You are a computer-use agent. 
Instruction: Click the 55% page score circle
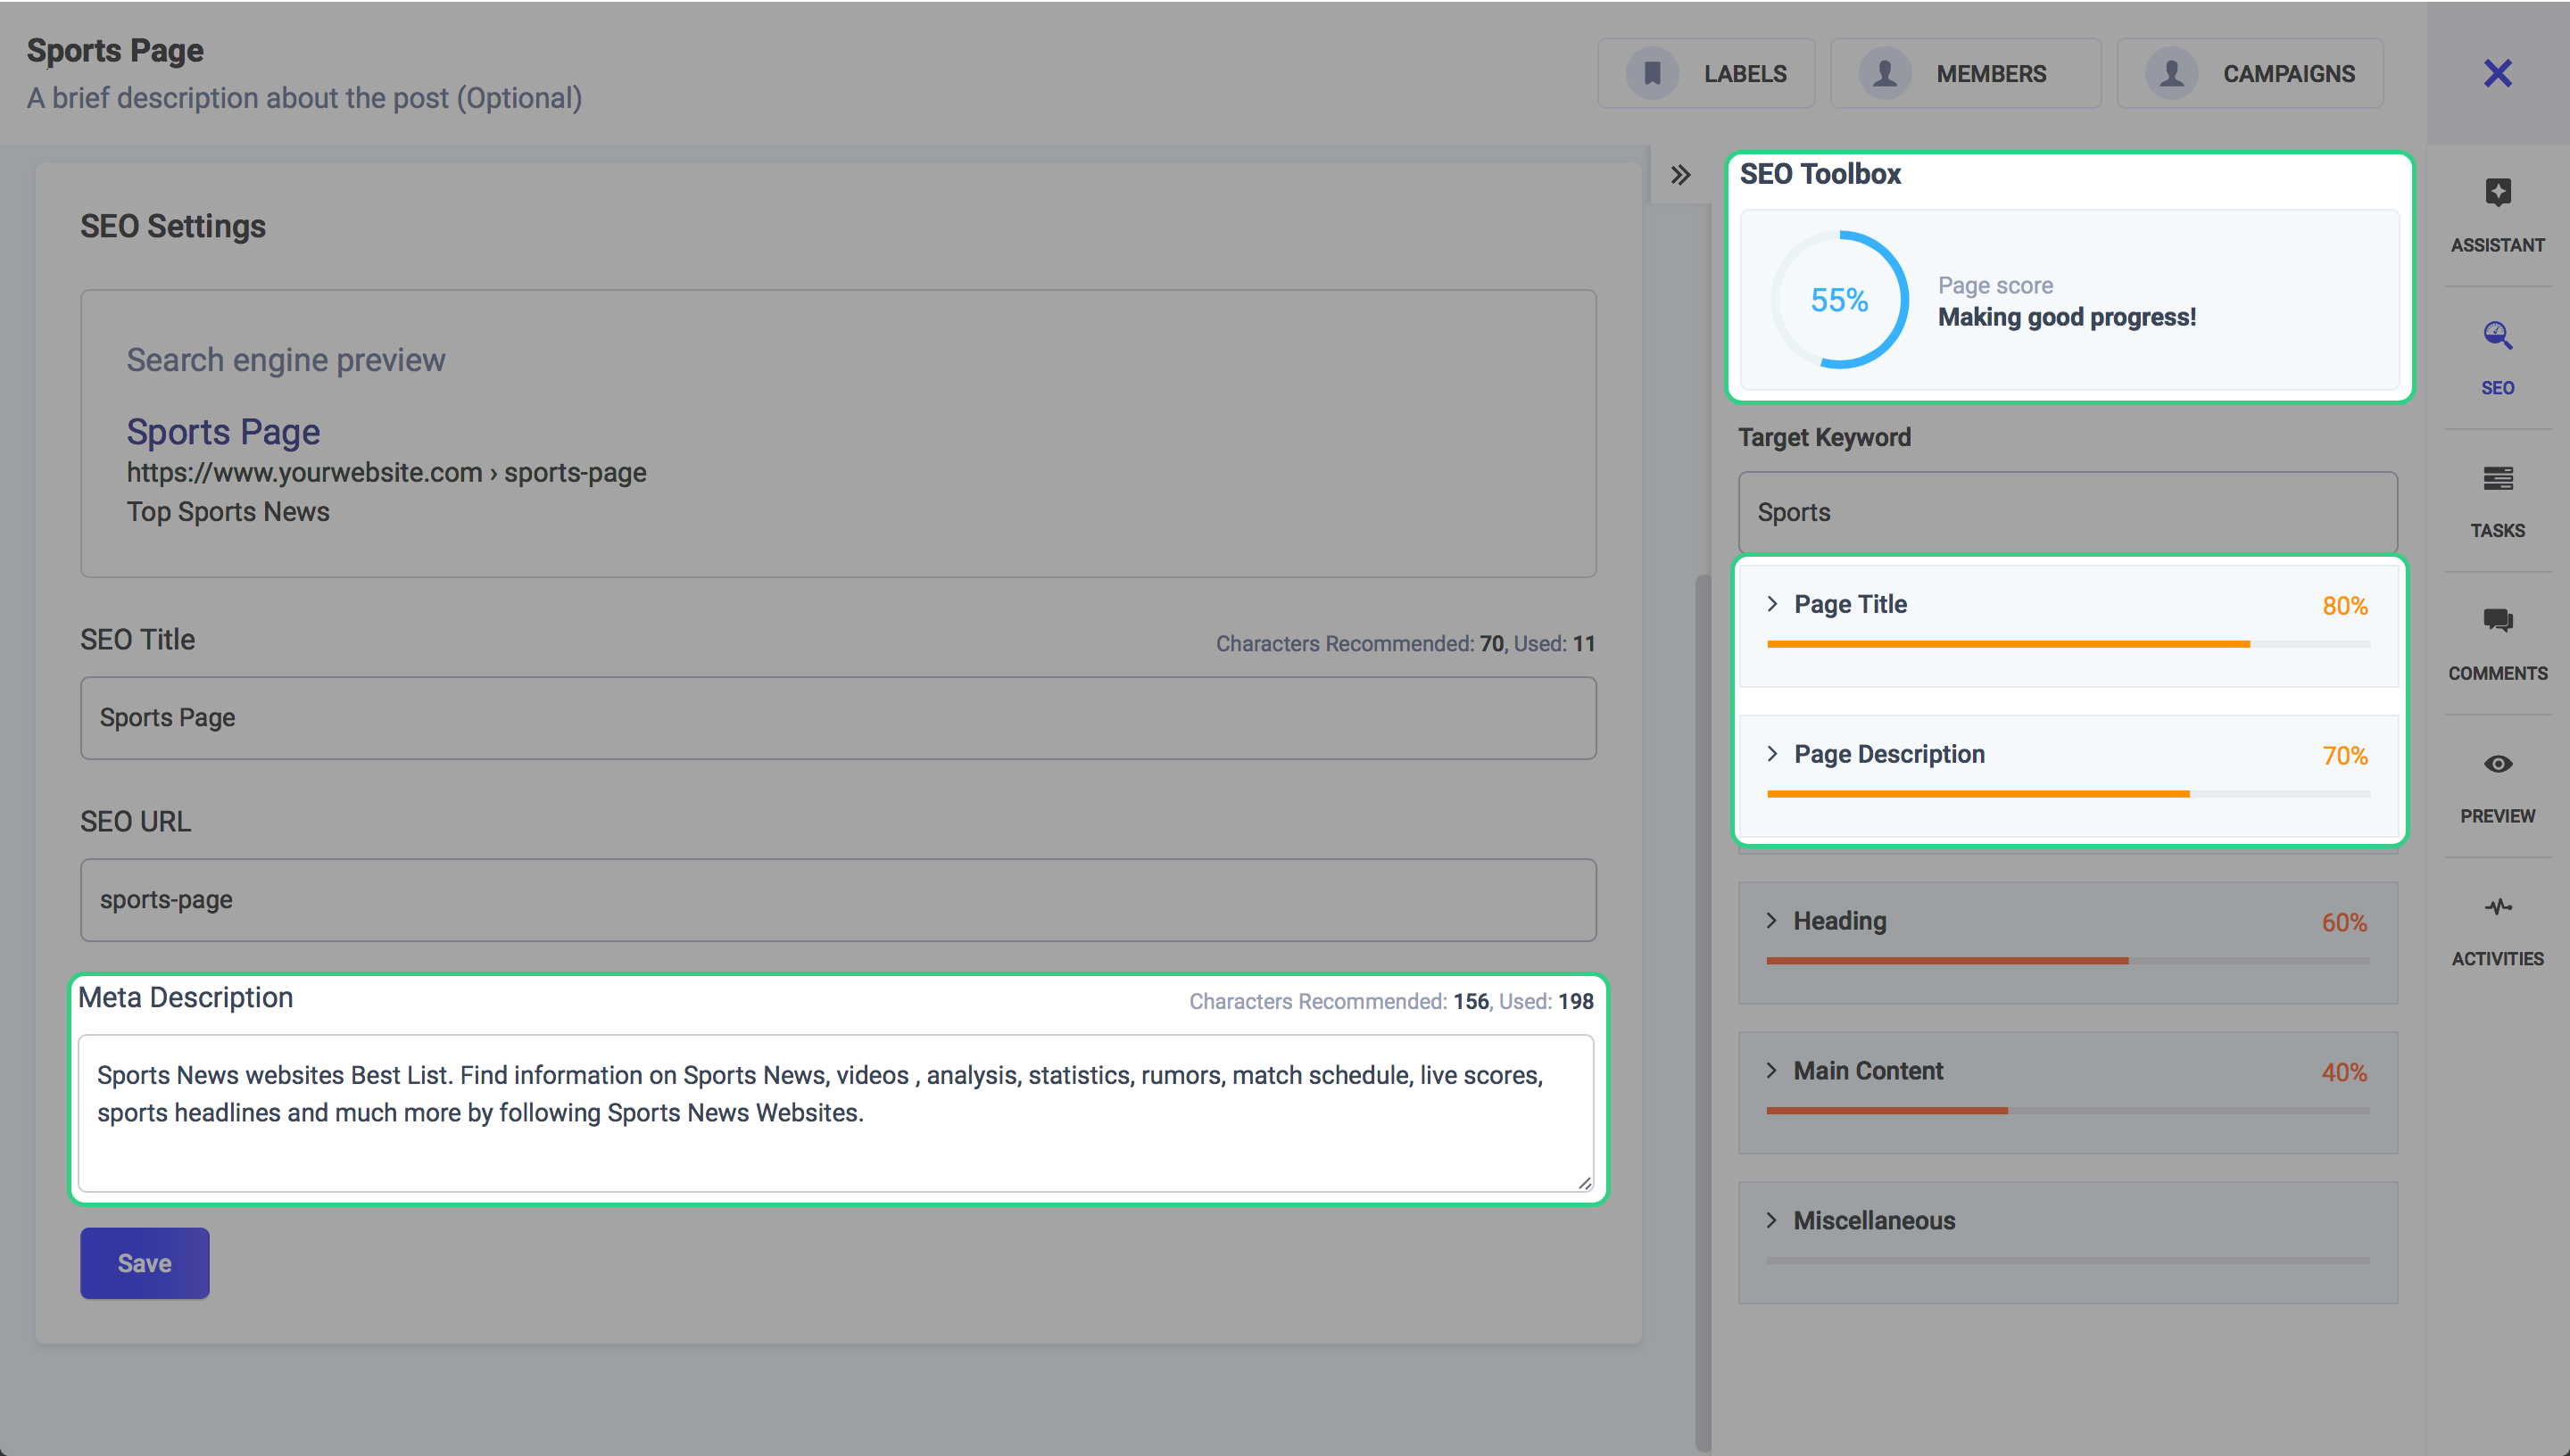(1839, 300)
